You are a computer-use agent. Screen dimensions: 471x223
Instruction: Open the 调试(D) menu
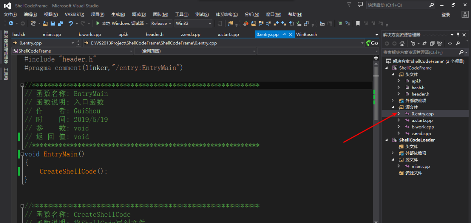click(139, 15)
